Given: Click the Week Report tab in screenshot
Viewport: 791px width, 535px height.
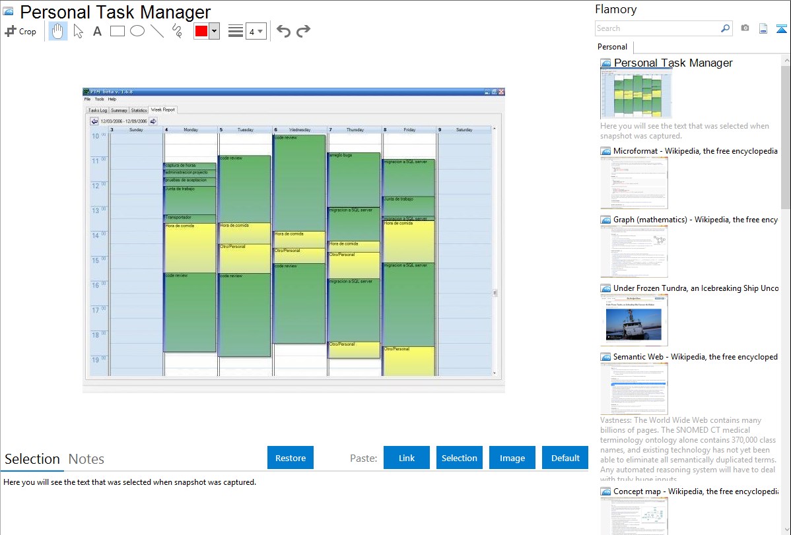Looking at the screenshot, I should 162,110.
